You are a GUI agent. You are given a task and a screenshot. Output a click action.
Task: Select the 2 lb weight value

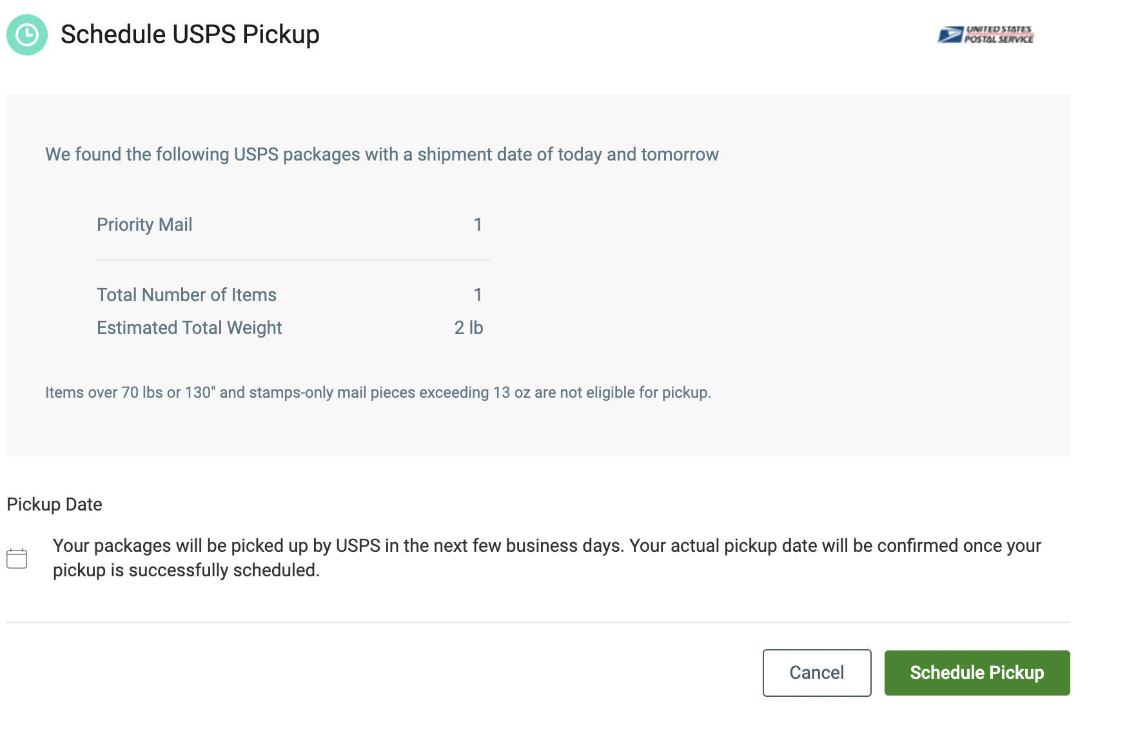[x=469, y=327]
